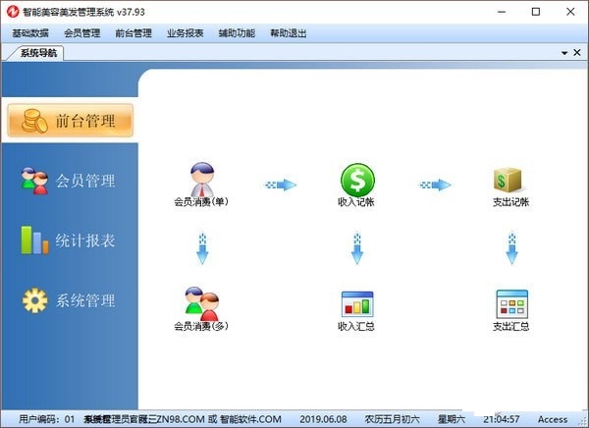Open the 业务报表 menu
This screenshot has height=428, width=589.
pyautogui.click(x=186, y=33)
